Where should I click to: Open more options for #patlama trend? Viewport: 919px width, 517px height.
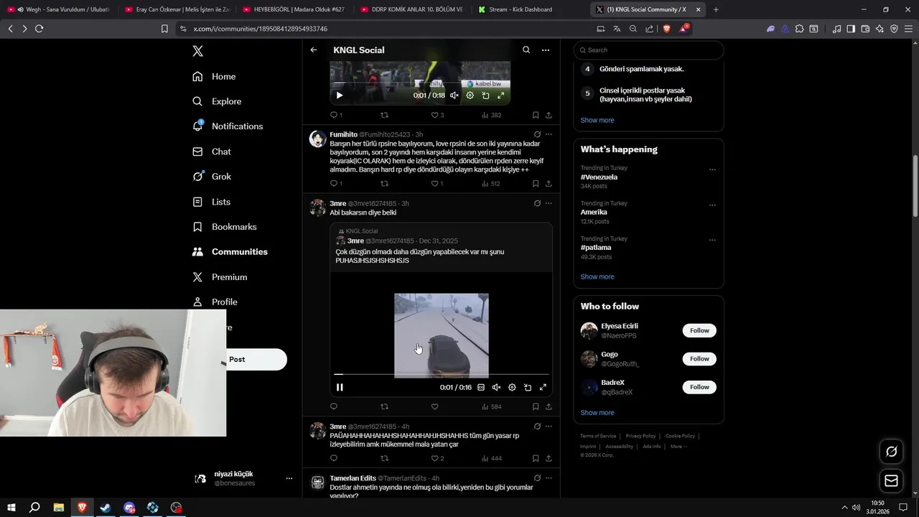click(x=712, y=241)
